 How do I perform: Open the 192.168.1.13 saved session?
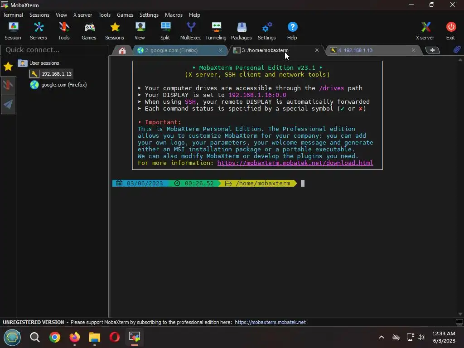(x=51, y=74)
